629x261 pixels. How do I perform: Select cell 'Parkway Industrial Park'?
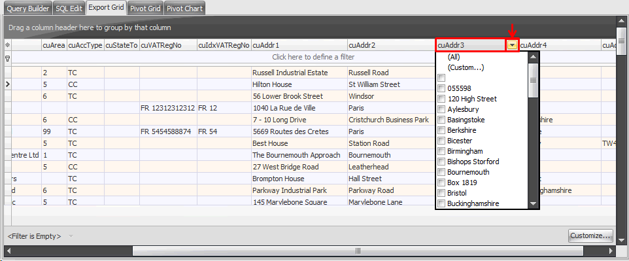(x=299, y=190)
